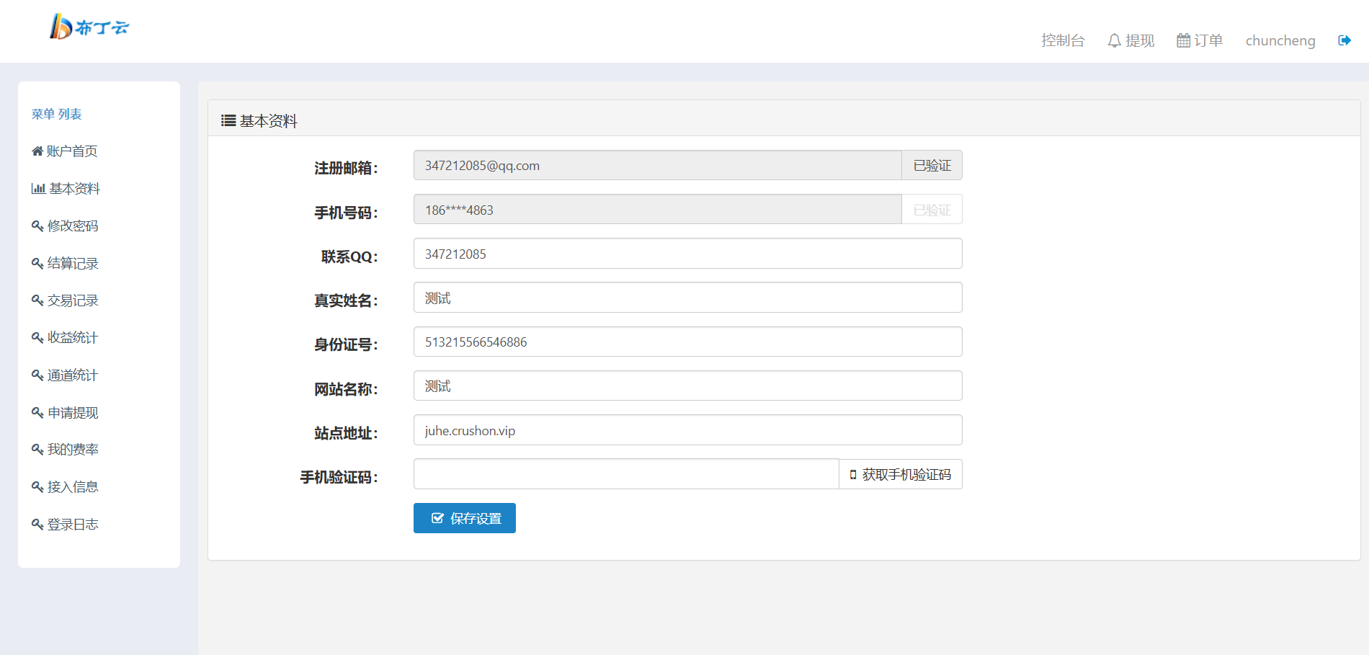Open 控制台 in top navigation
The height and width of the screenshot is (655, 1369).
(1062, 40)
